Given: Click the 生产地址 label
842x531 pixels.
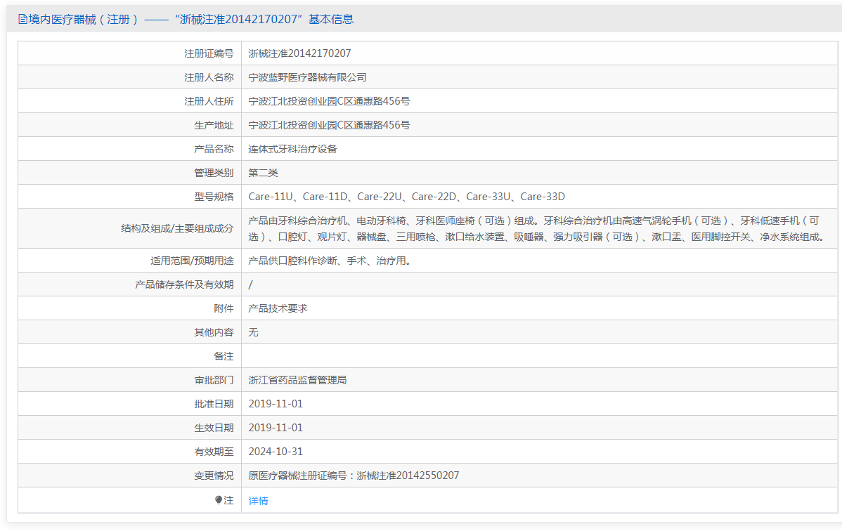Looking at the screenshot, I should [x=214, y=125].
